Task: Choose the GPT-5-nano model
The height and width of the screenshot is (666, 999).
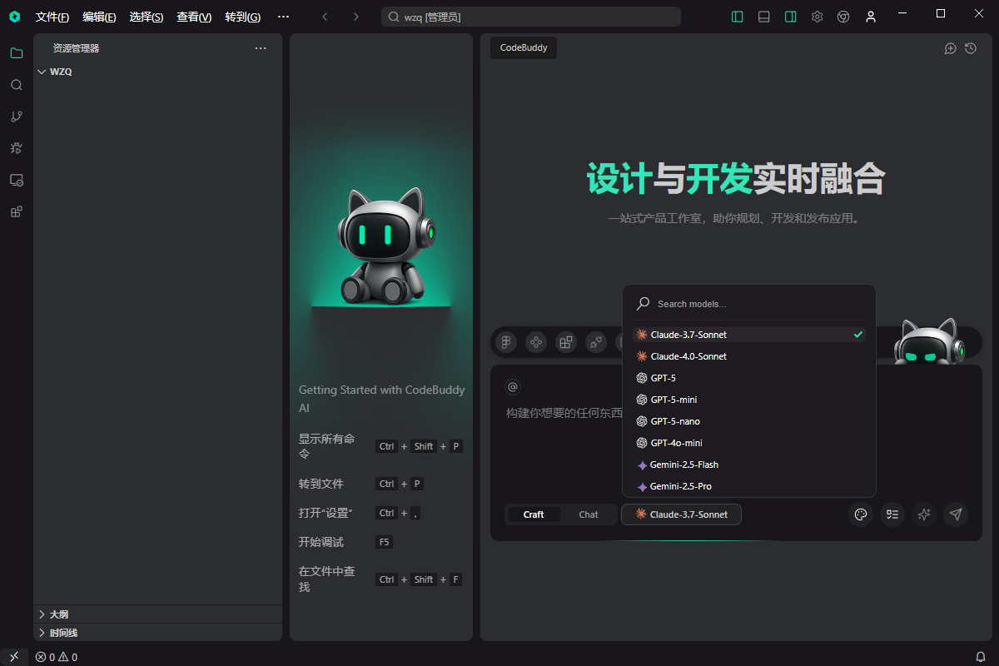Action: point(749,421)
